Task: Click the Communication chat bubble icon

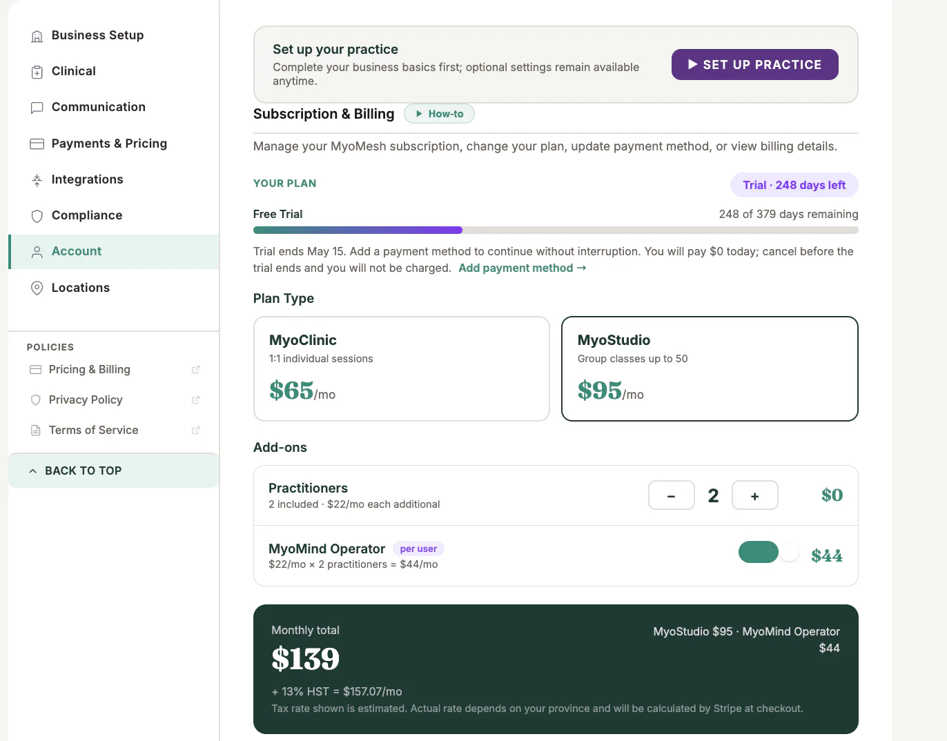Action: (x=37, y=108)
